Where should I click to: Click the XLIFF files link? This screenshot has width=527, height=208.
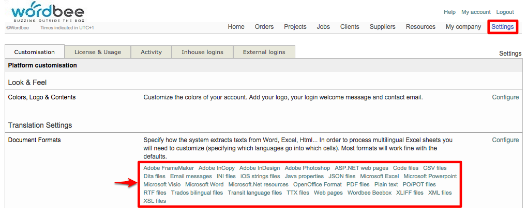pos(410,193)
